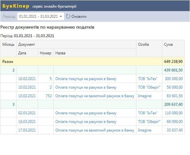Image resolution: width=190 pixels, height=155 pixels.
Task: Select the period field 01.01.2021 - 31.03.2021
Action: click(x=41, y=17)
